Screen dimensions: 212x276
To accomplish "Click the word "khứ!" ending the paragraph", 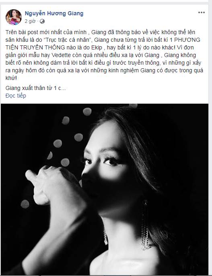I will point(11,78).
